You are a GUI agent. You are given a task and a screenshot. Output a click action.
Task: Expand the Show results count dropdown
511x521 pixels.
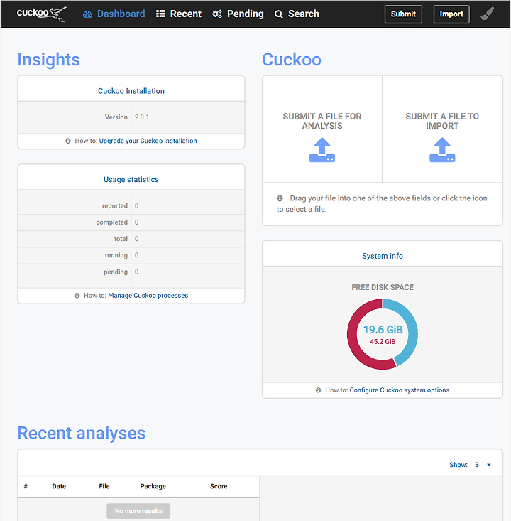[x=470, y=465]
